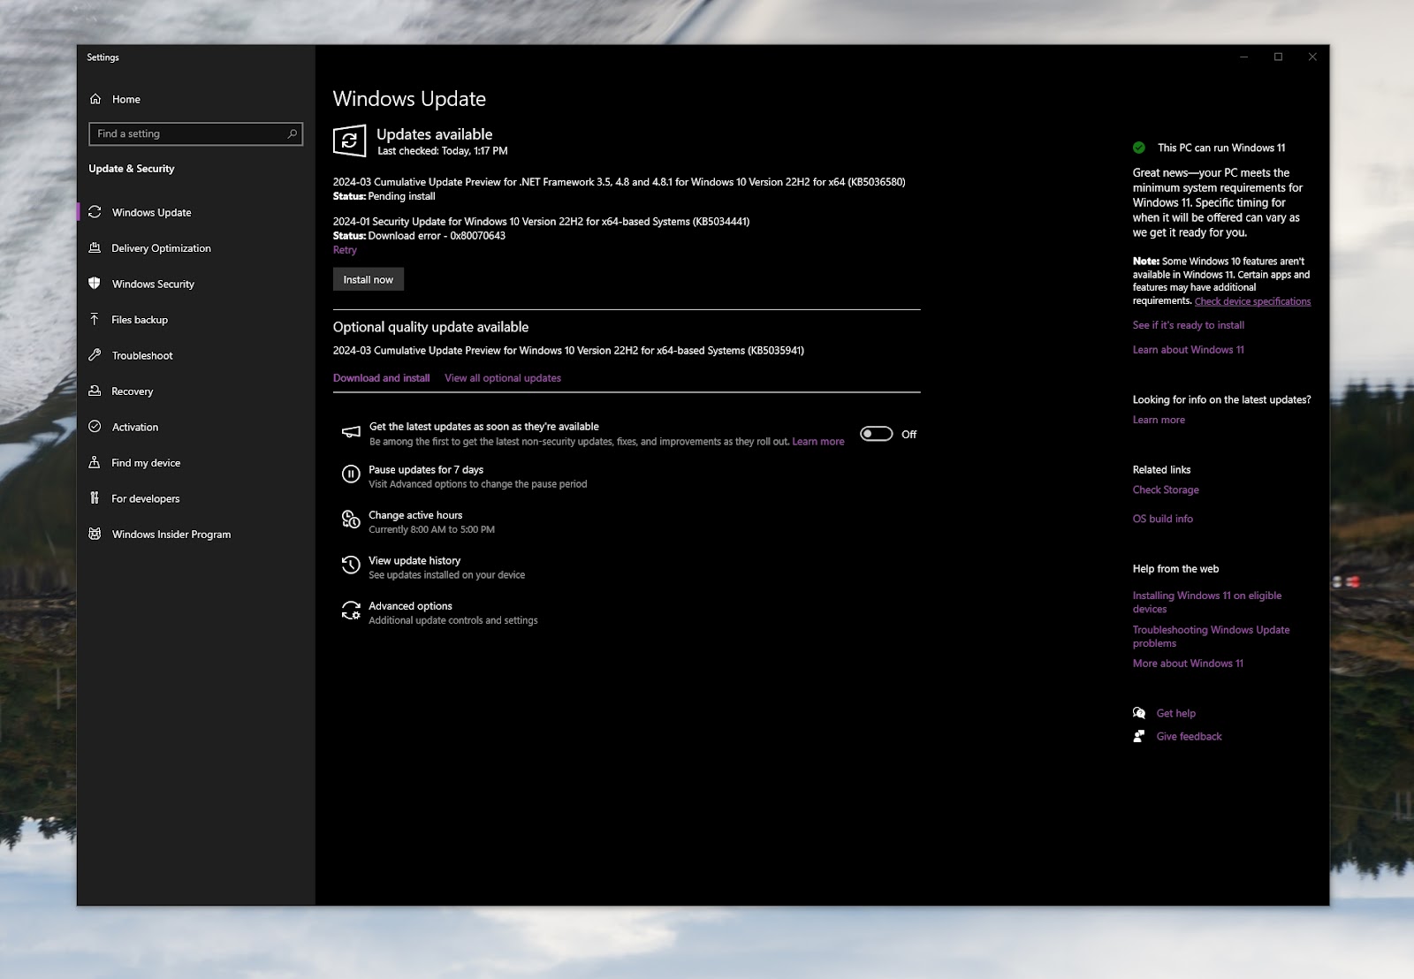The width and height of the screenshot is (1414, 979).
Task: Click the pause circle icon
Action: (x=351, y=474)
